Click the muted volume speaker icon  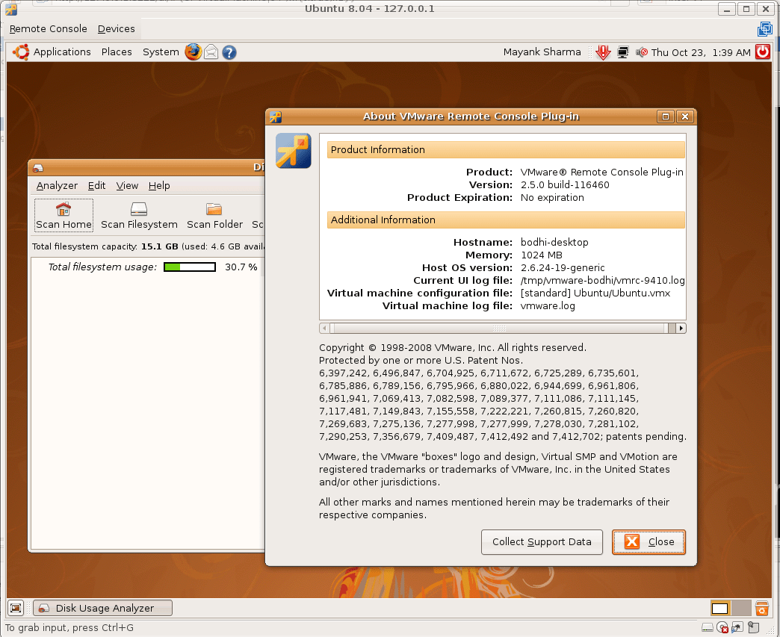click(642, 52)
